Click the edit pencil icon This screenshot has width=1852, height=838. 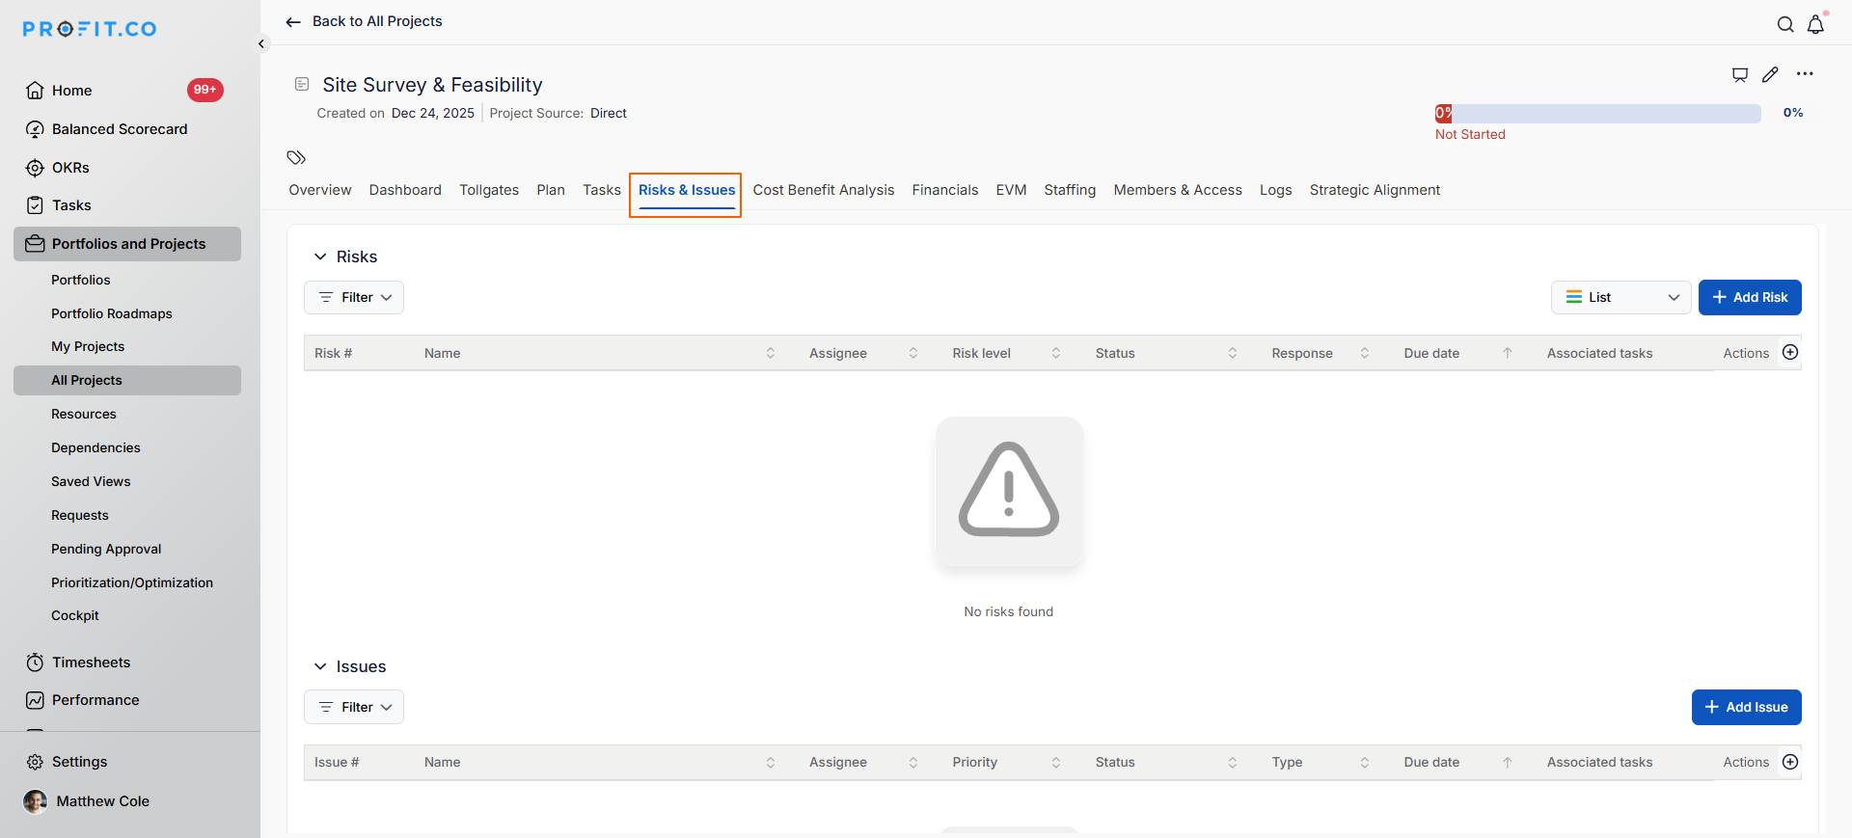1770,74
